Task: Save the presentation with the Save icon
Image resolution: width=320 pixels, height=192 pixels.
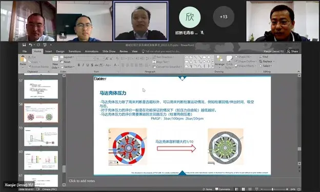Action: [x=24, y=45]
